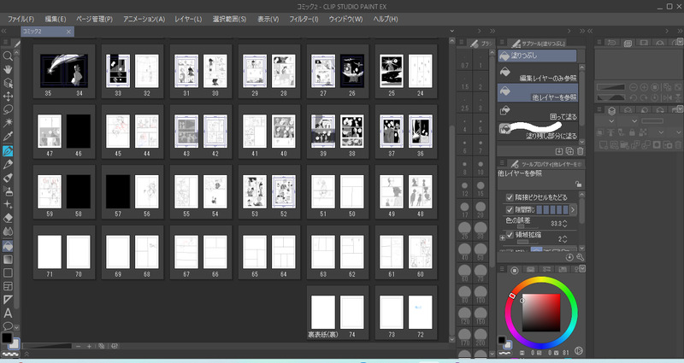
Task: Open sub tool detail wrench icon
Action: 581,258
